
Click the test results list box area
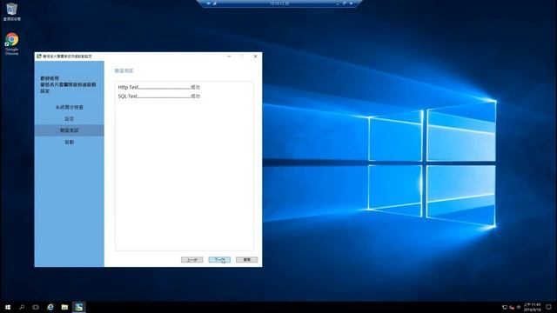[x=184, y=166]
